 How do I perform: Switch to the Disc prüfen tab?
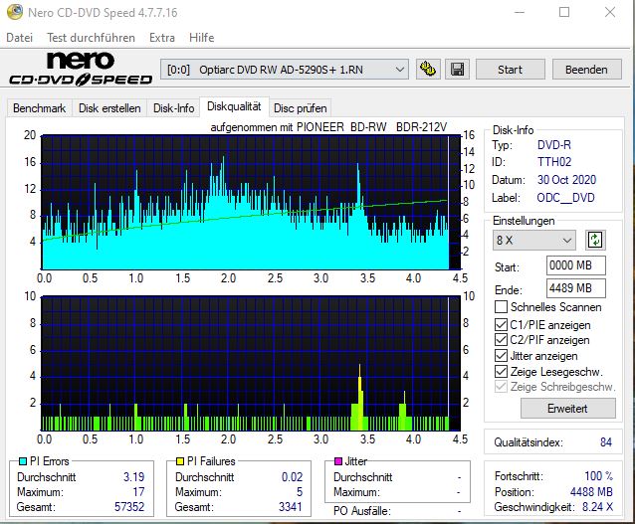click(x=299, y=108)
